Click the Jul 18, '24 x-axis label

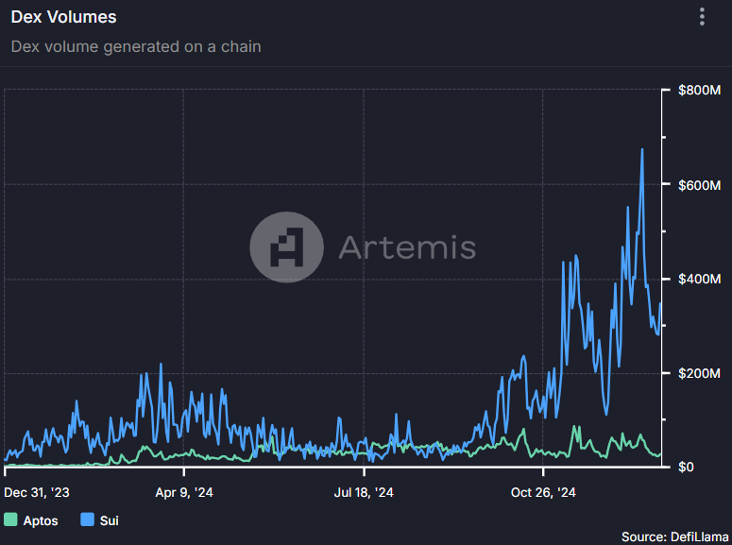pyautogui.click(x=364, y=492)
